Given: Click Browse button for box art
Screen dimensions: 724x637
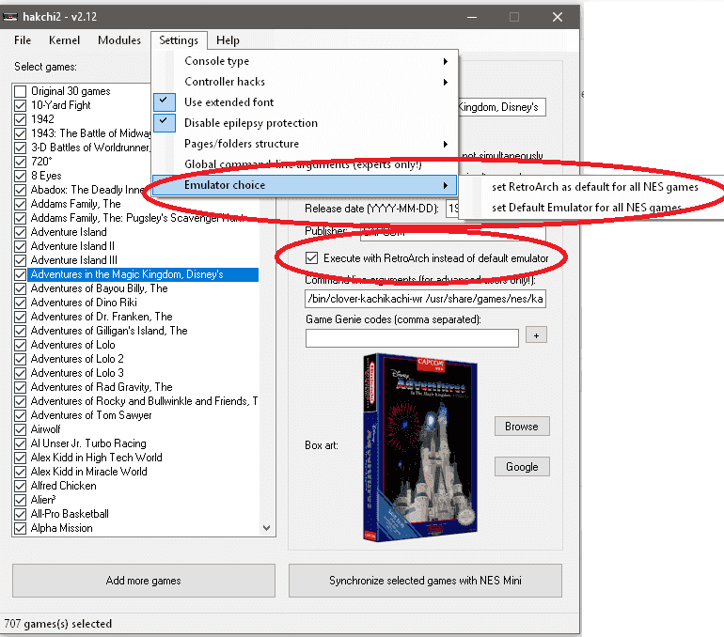Looking at the screenshot, I should 522,427.
